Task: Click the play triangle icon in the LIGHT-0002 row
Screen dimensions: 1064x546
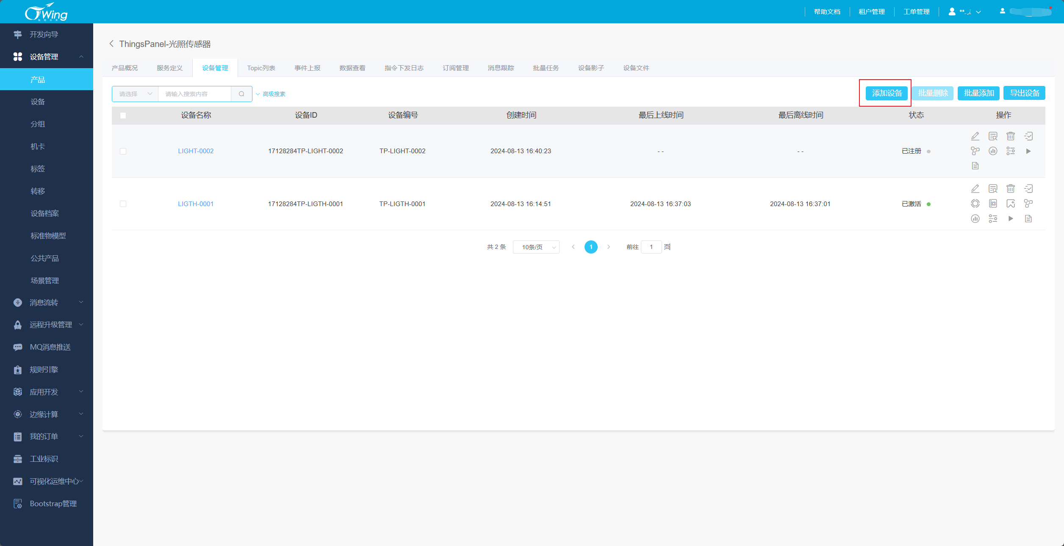Action: [1028, 151]
